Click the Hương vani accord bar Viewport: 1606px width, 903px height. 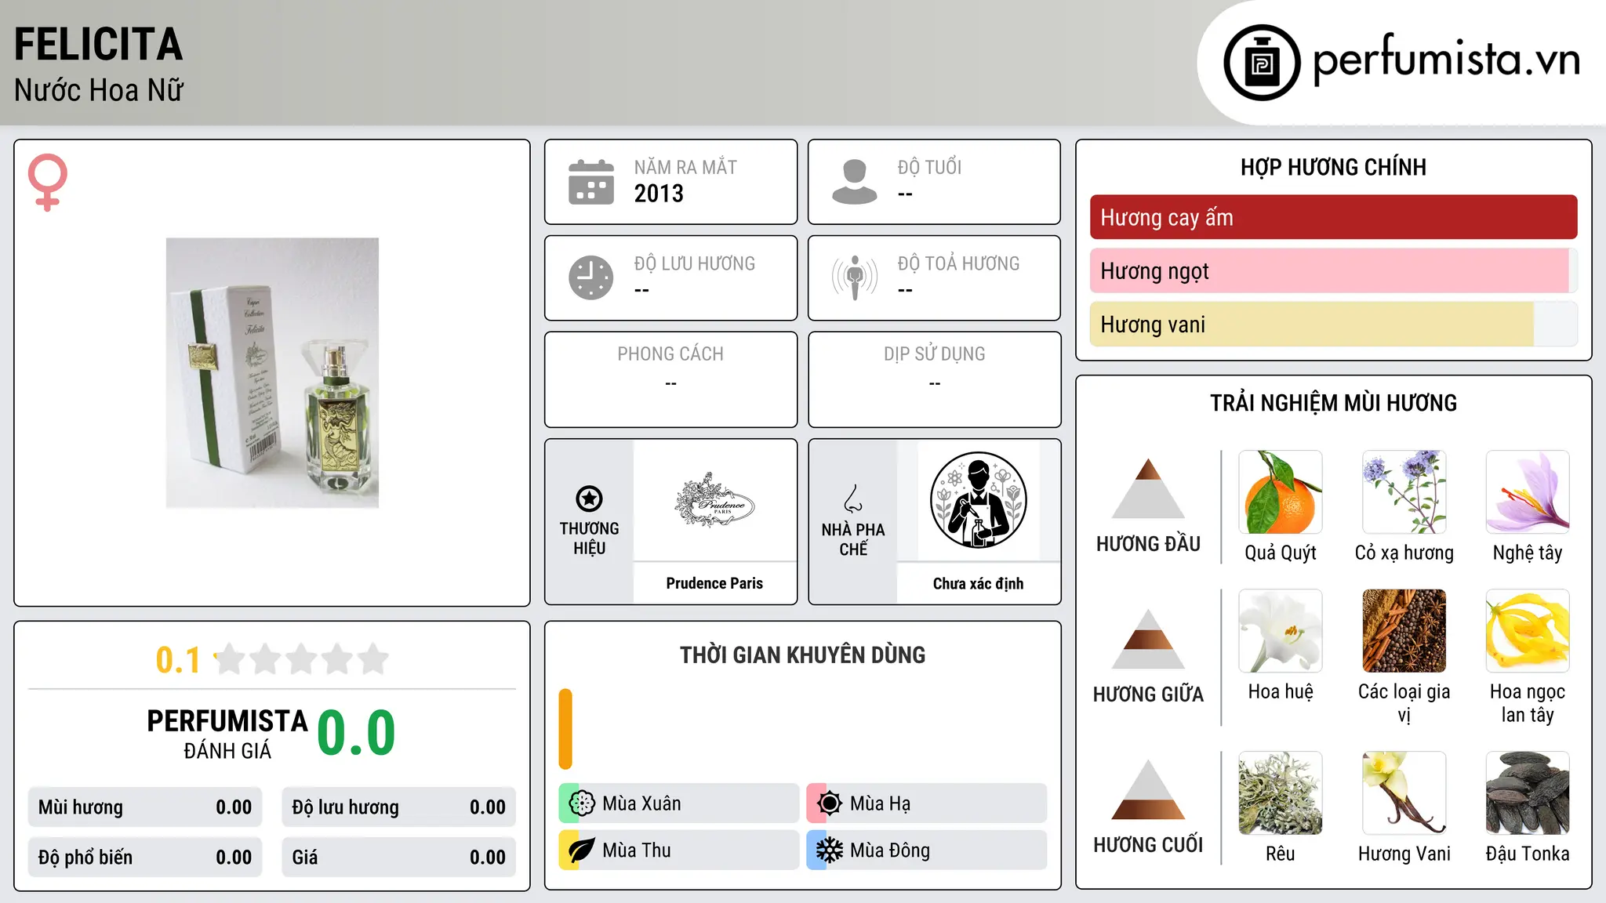tap(1333, 324)
